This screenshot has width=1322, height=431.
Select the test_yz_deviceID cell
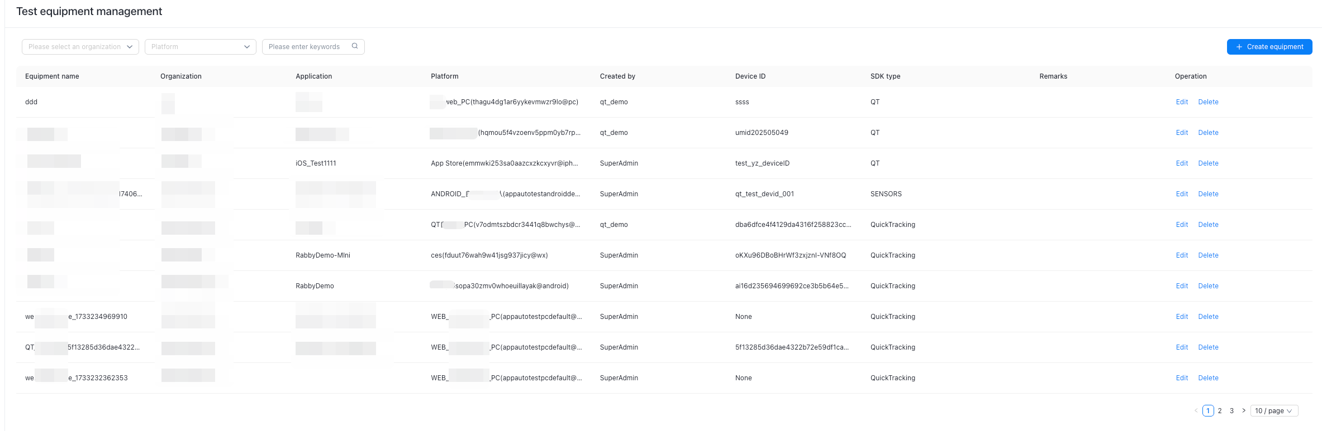pyautogui.click(x=762, y=163)
